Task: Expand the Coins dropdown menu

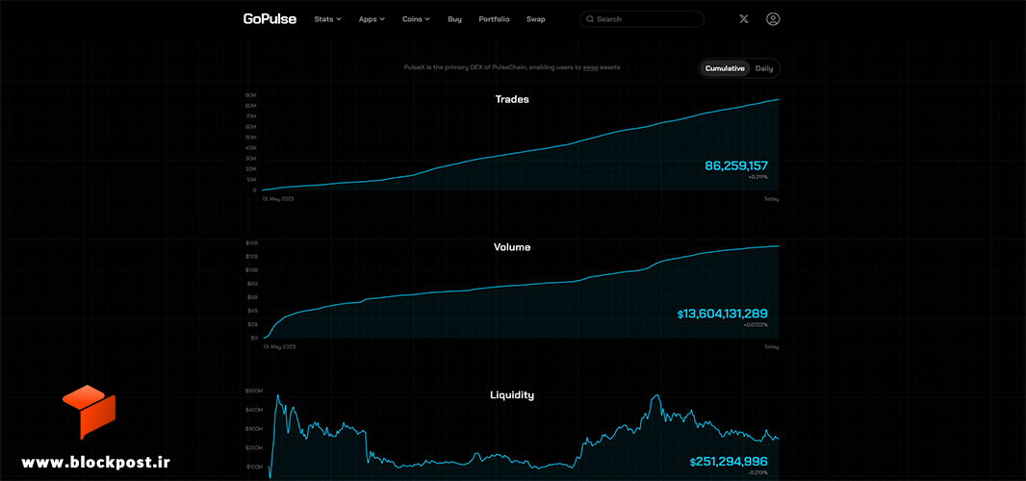Action: tap(416, 19)
